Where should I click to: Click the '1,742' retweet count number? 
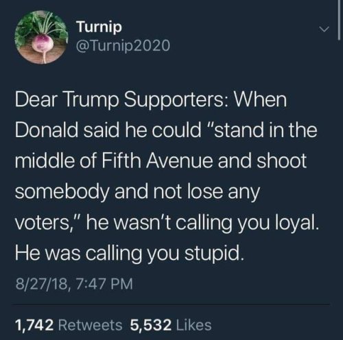(34, 325)
